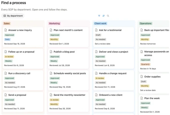Viewport: 170px width, 115px height.
Task: Open the Order supplies card title
Action: coord(152,77)
